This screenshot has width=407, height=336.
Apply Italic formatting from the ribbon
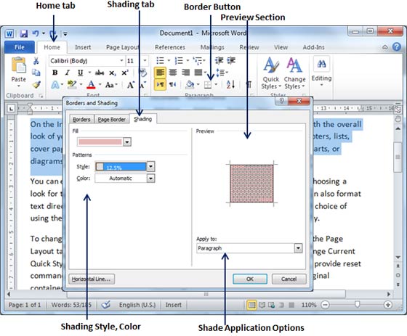[68, 73]
